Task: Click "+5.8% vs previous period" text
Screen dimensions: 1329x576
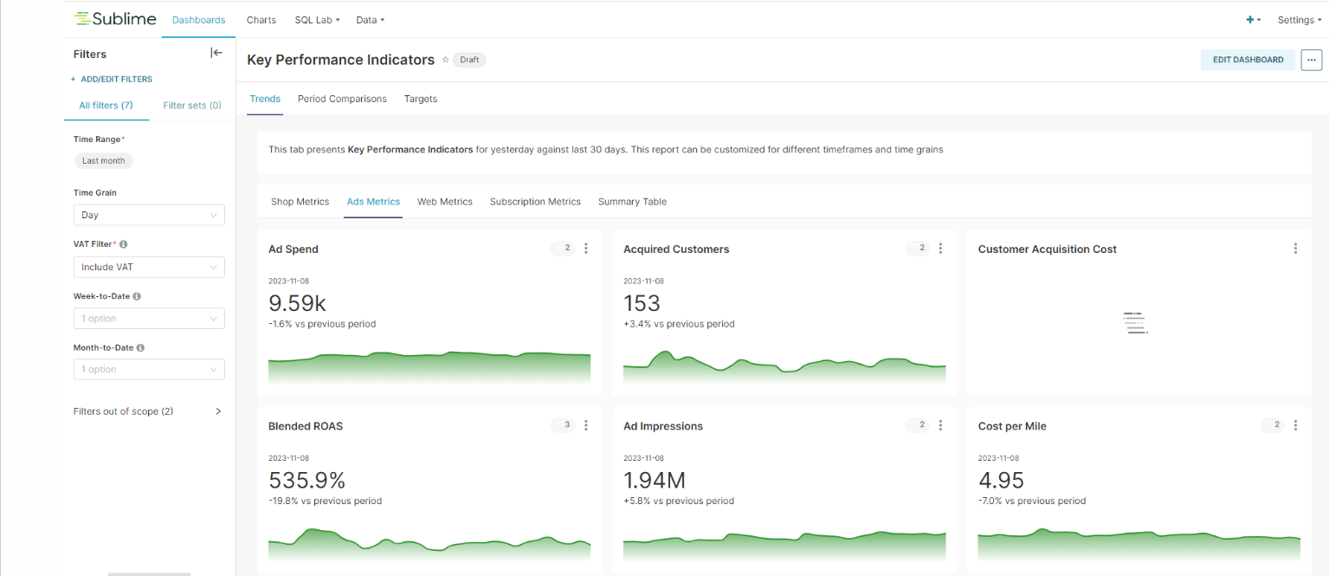Action: point(679,501)
